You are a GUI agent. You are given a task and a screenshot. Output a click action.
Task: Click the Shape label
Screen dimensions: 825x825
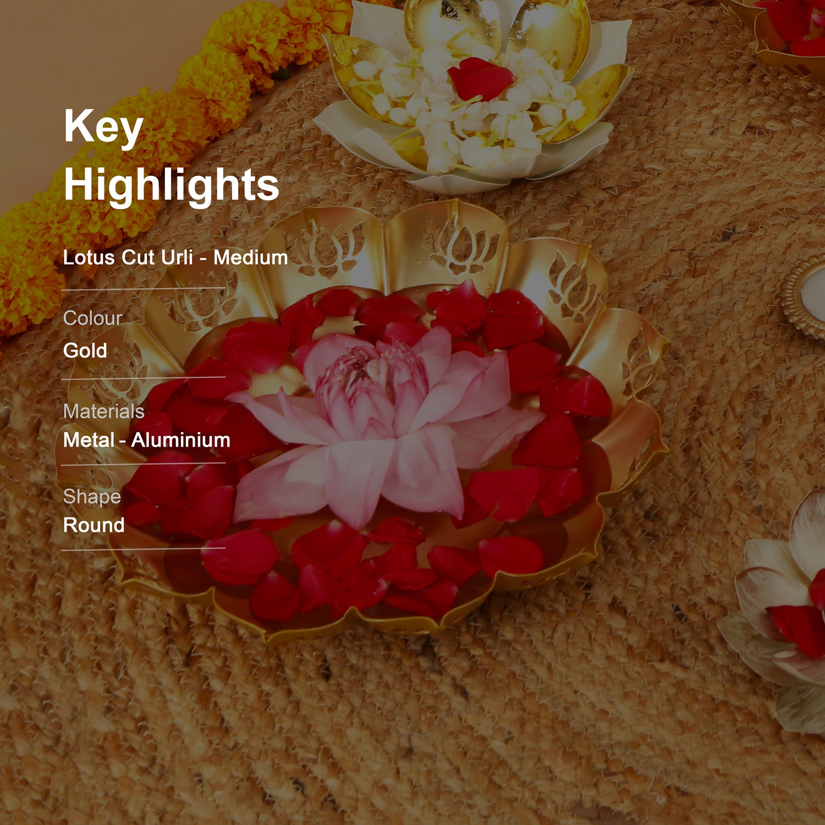click(92, 497)
